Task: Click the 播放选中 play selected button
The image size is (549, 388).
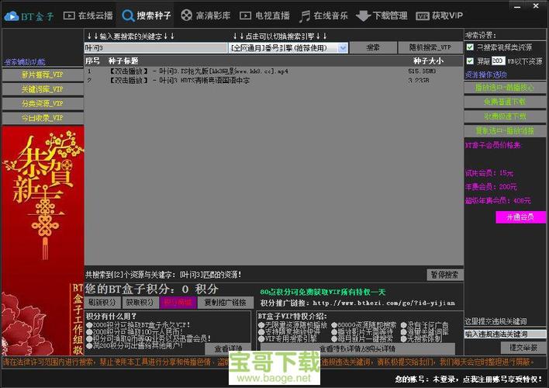Action: pyautogui.click(x=505, y=88)
